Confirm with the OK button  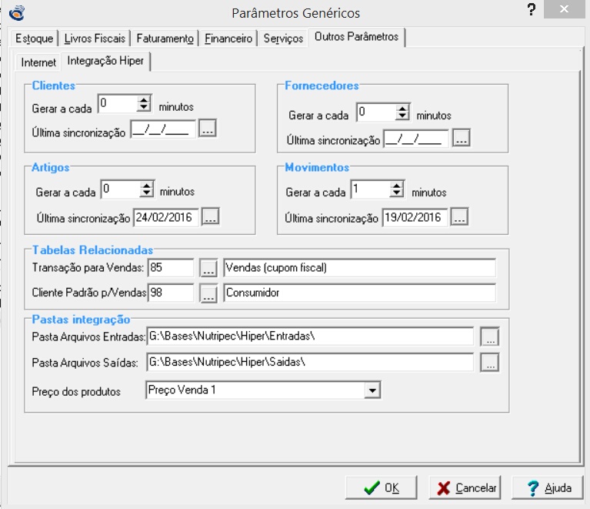(382, 488)
